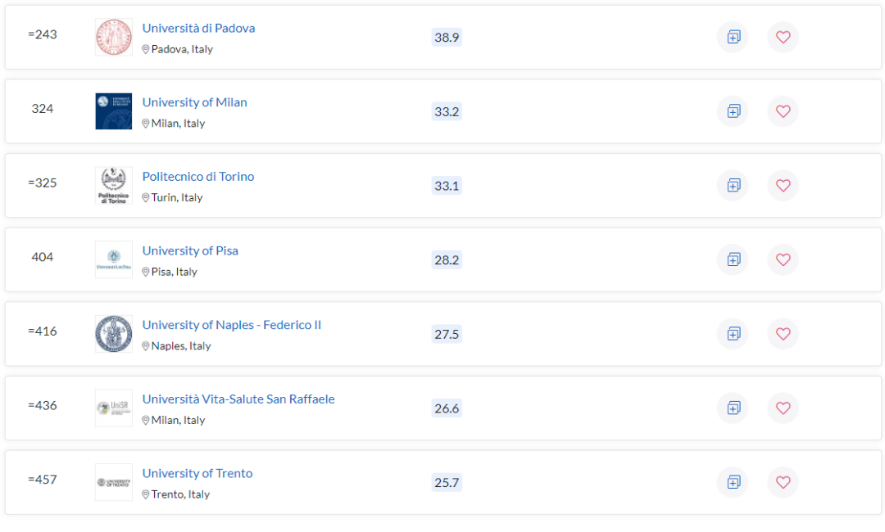885x532 pixels.
Task: Shortlist University of Trento with heart
Action: tap(783, 482)
